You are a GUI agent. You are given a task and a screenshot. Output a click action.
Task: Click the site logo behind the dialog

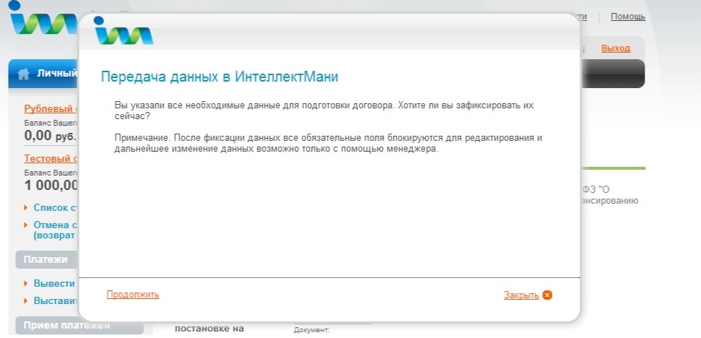[42, 22]
